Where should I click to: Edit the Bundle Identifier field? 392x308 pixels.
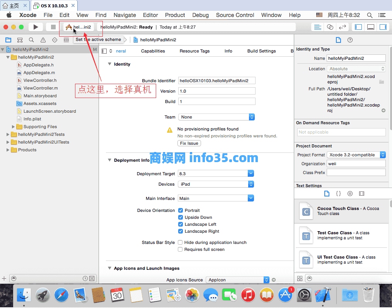[217, 81]
